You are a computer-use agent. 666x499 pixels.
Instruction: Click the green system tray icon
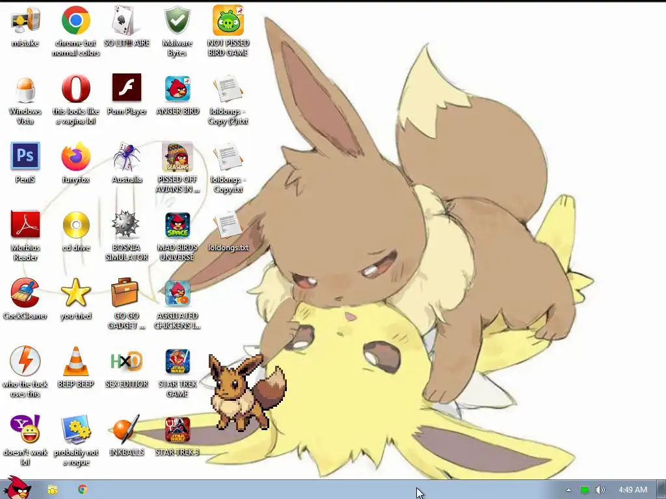pos(585,490)
